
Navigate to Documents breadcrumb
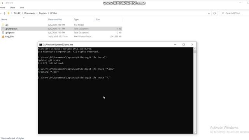(x=30, y=13)
